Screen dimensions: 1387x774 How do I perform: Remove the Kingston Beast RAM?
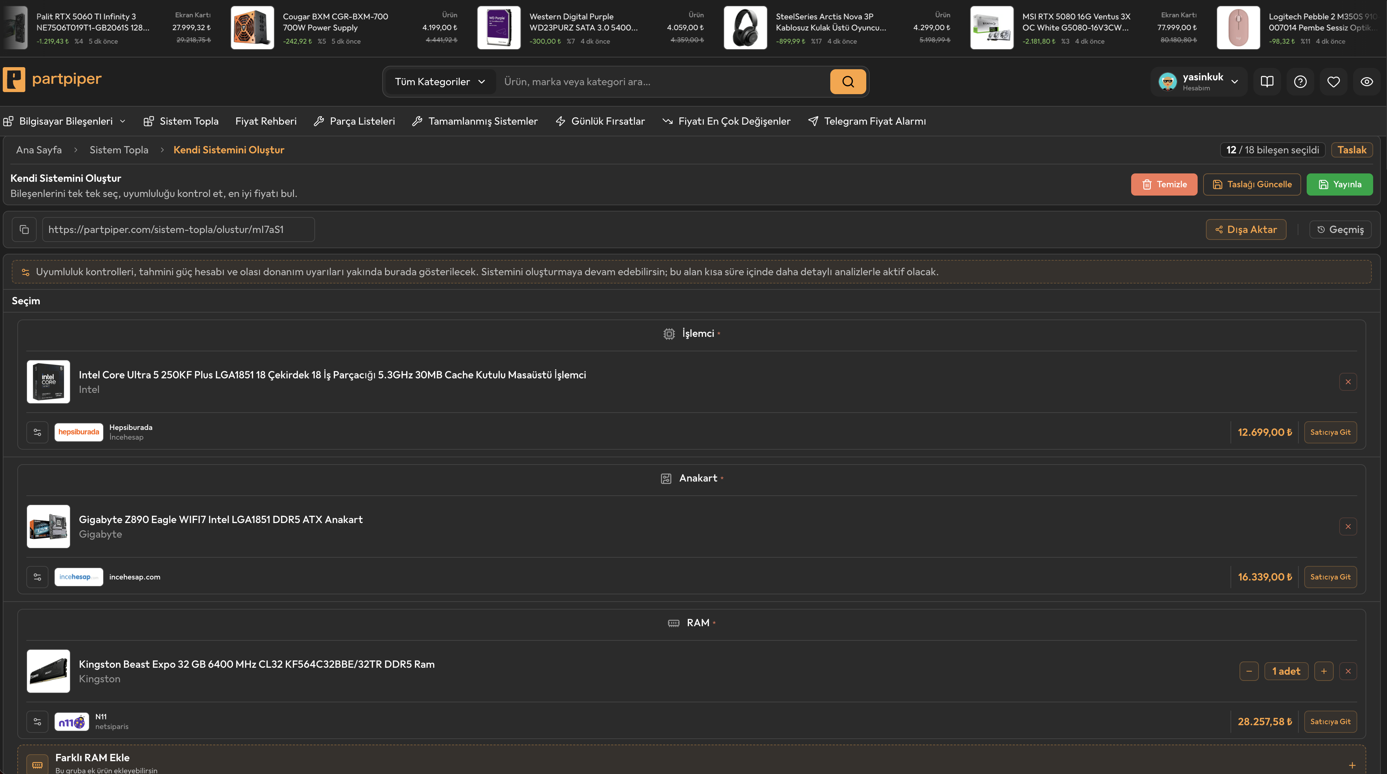tap(1348, 671)
